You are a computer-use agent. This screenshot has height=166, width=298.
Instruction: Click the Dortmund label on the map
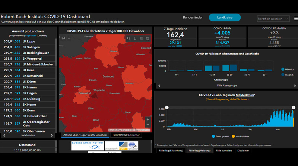tap(108, 76)
